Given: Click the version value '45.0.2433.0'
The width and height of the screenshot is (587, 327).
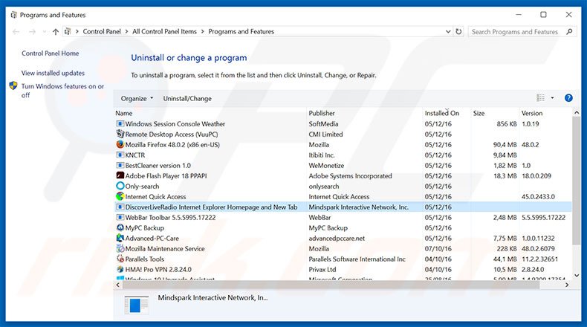Looking at the screenshot, I should click(x=539, y=197).
